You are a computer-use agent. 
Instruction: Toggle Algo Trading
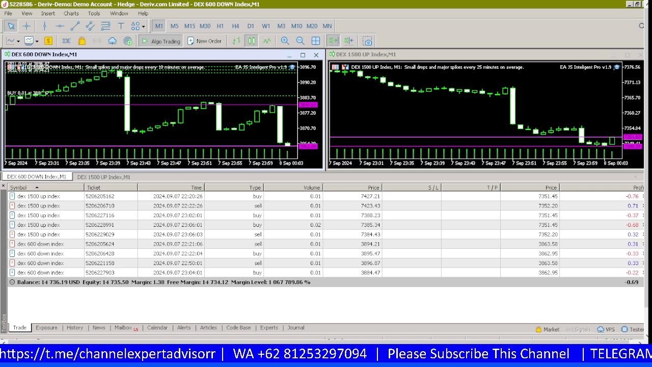point(160,41)
